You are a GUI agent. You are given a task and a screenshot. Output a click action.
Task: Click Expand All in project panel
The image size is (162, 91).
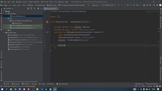(31, 8)
